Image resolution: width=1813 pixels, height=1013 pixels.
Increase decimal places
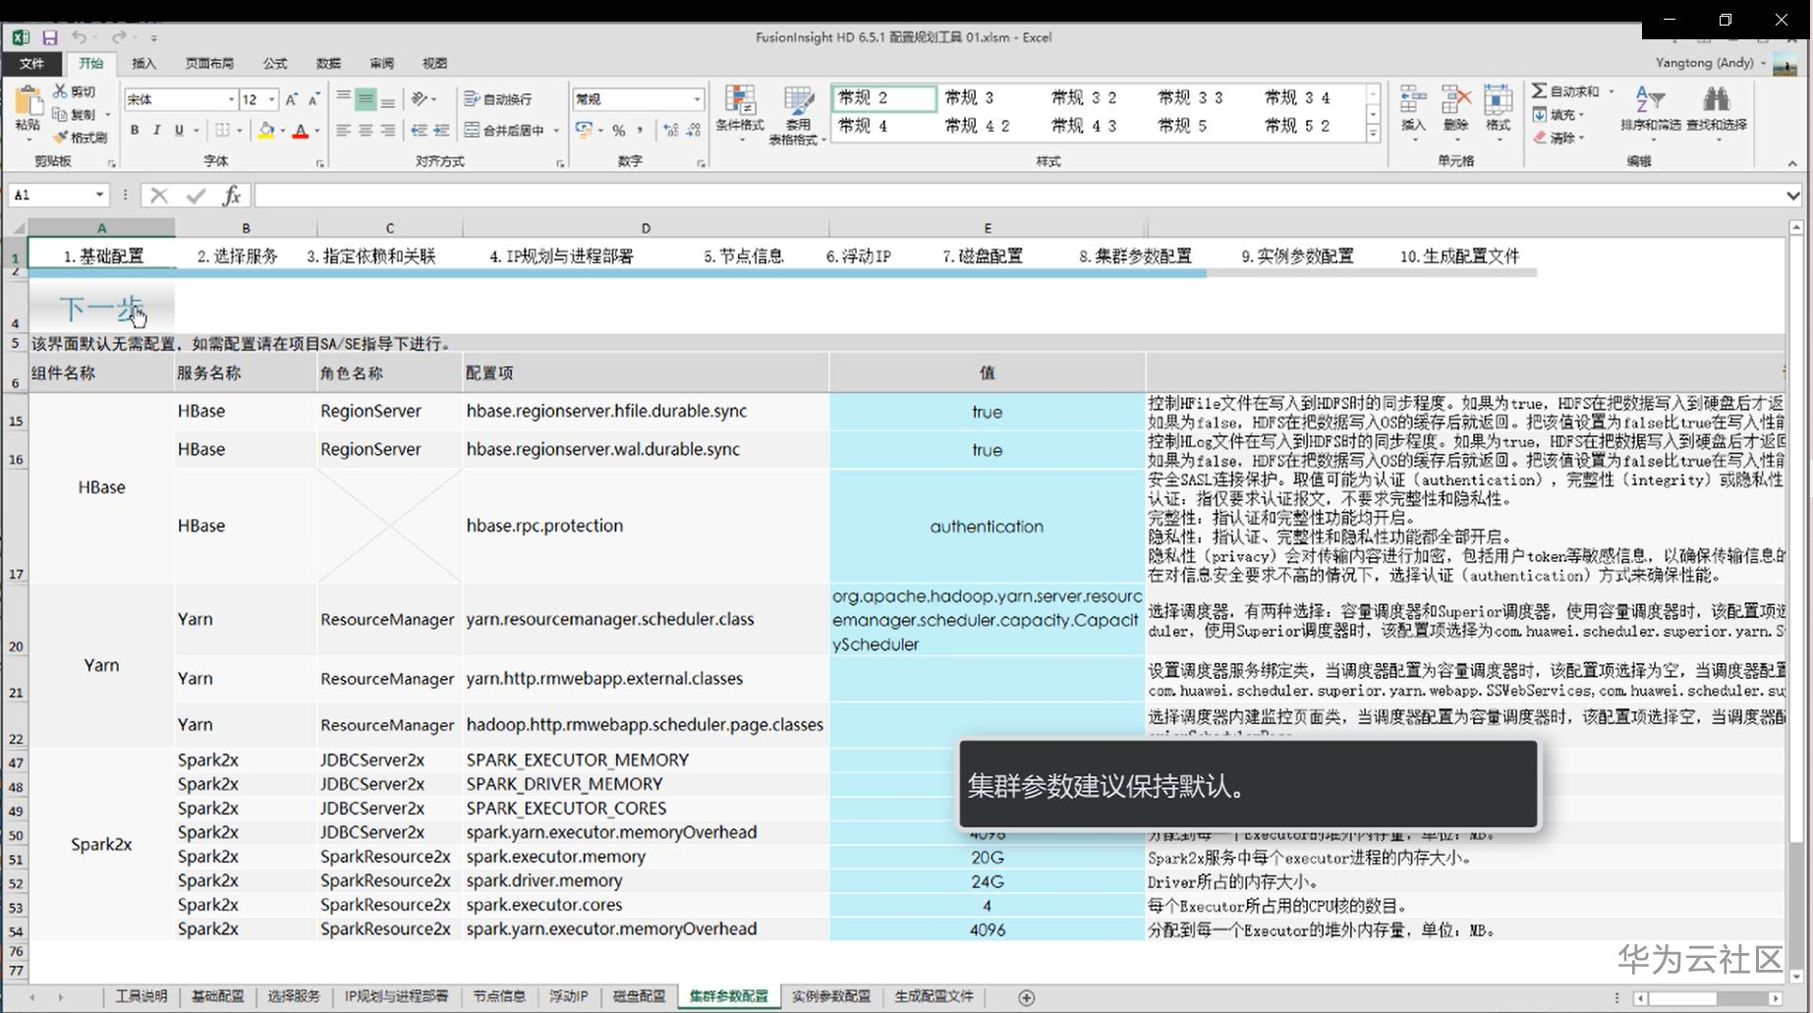point(671,130)
